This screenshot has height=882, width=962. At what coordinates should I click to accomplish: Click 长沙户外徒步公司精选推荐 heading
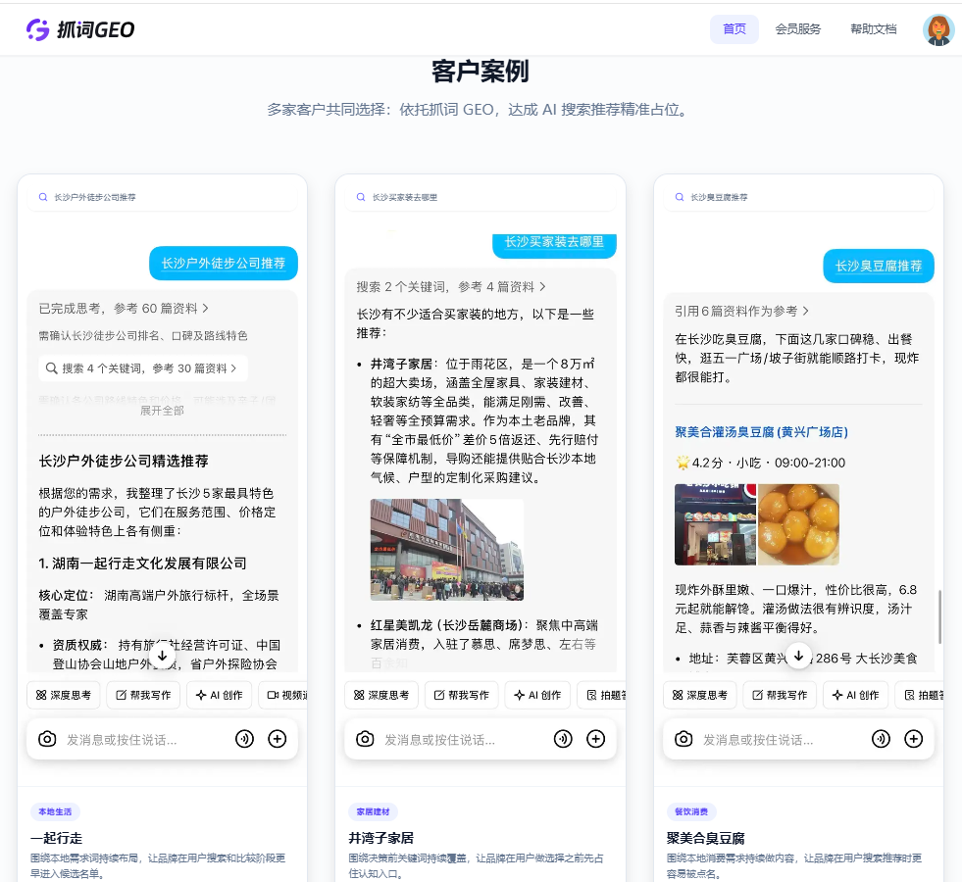click(x=124, y=461)
